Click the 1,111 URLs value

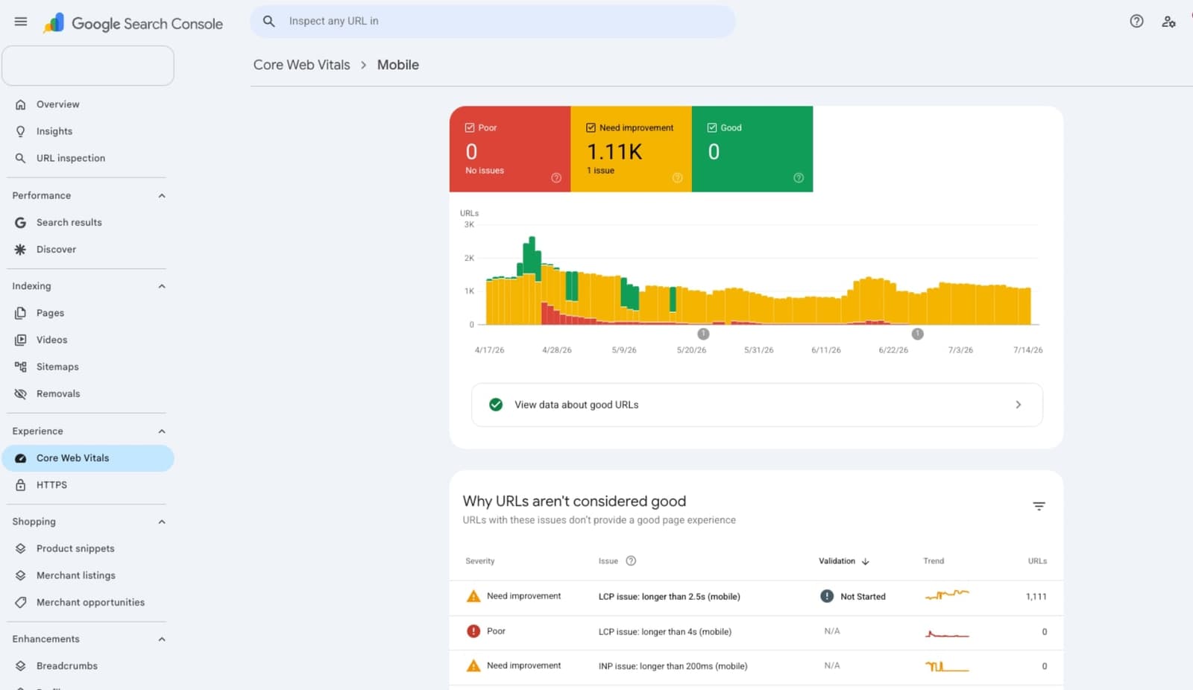(1036, 597)
